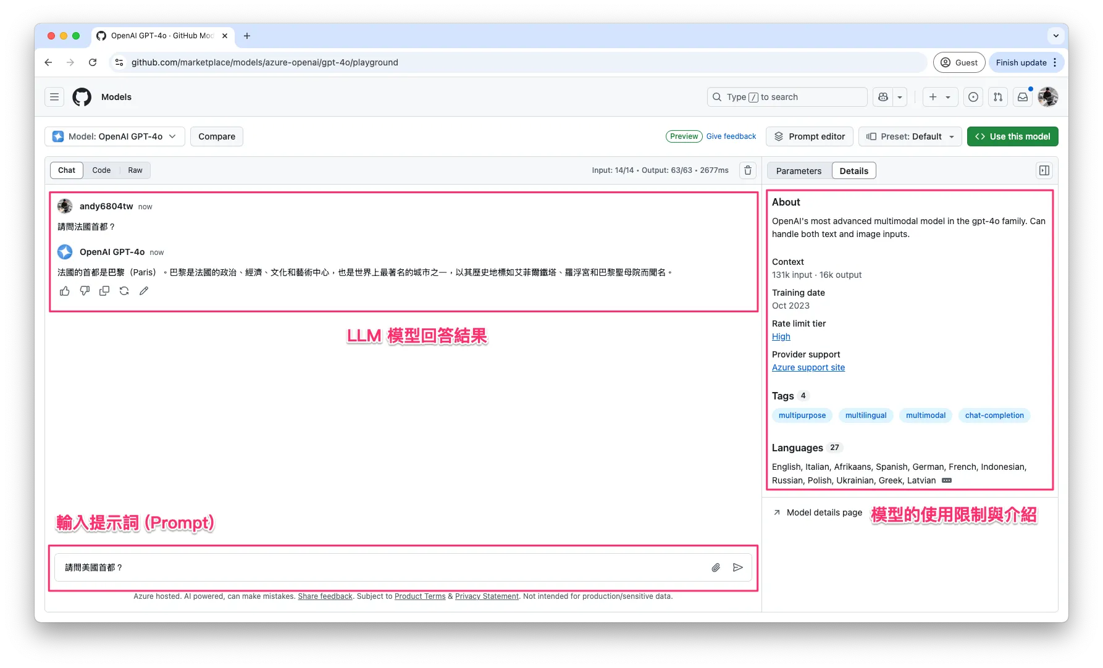
Task: Open the Copilot chat icon
Action: coord(883,97)
